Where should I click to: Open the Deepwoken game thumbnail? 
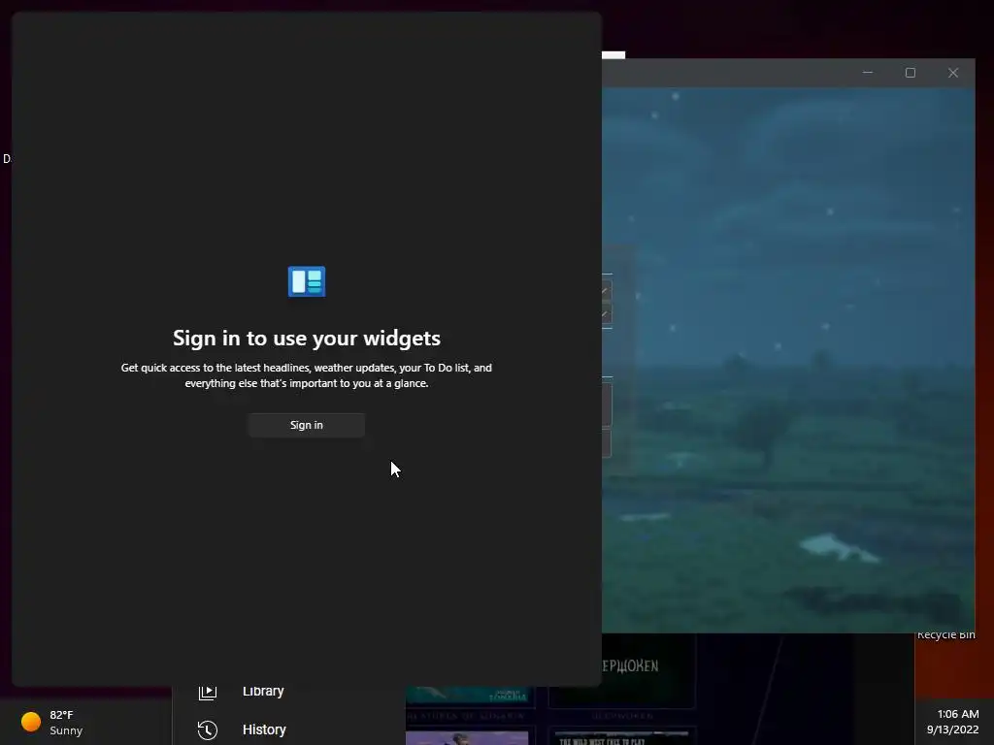tap(622, 671)
